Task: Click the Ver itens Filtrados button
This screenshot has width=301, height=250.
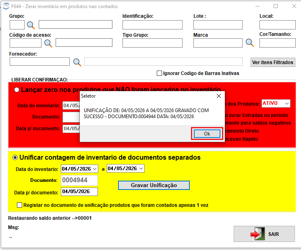Action: pos(272,62)
